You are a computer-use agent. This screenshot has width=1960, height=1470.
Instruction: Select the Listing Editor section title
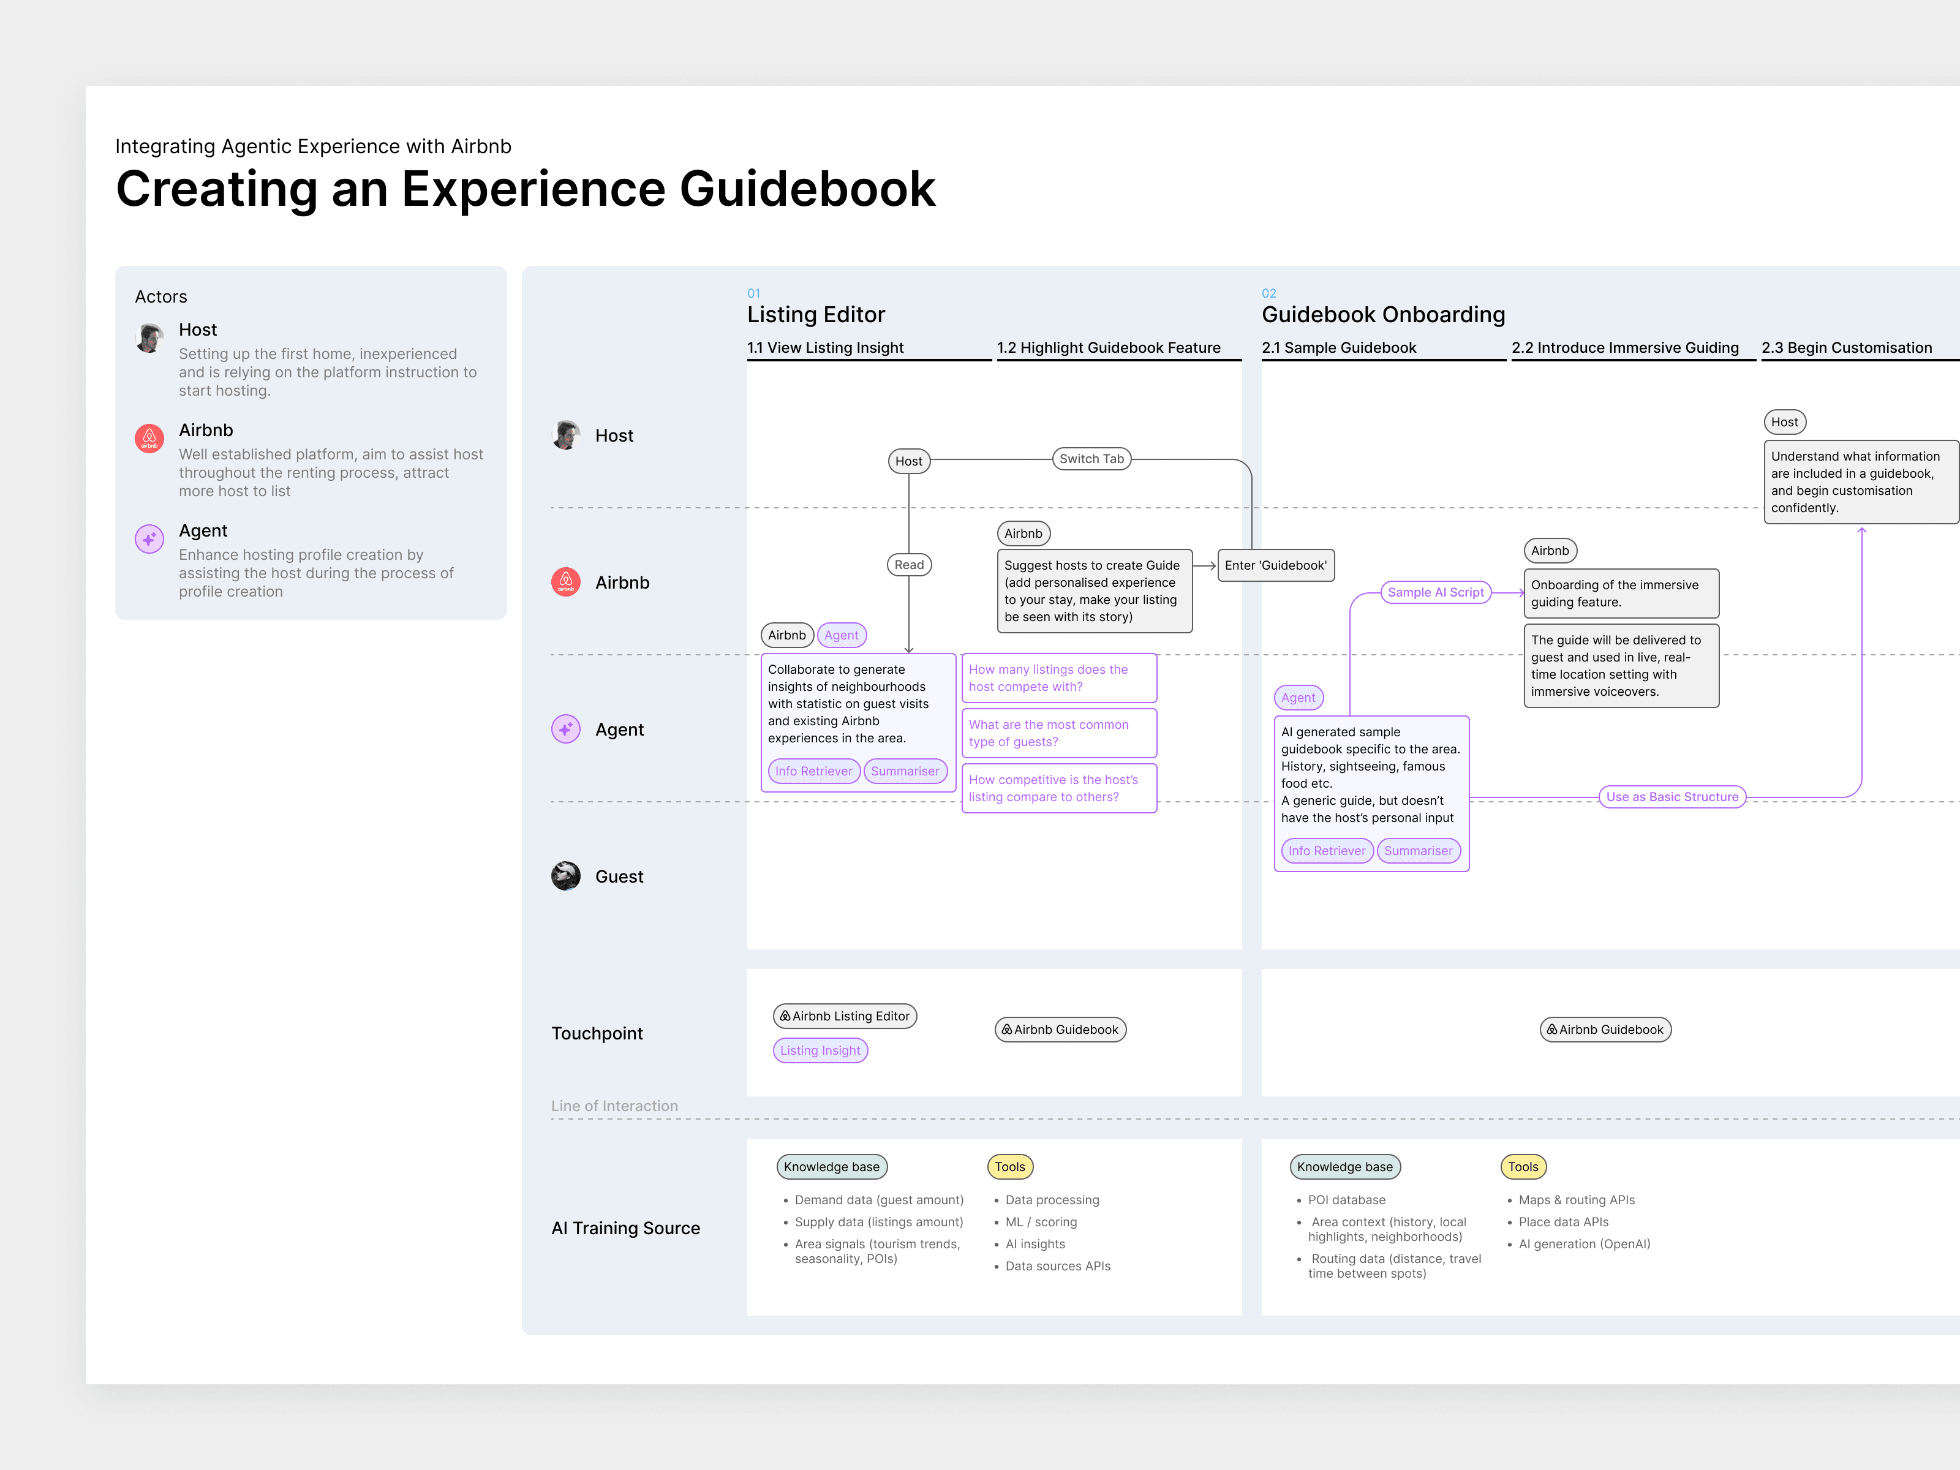tap(816, 315)
